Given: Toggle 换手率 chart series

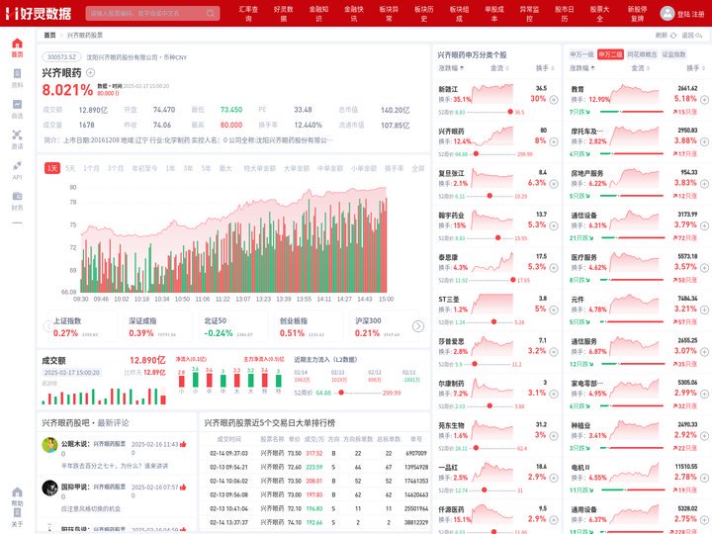Looking at the screenshot, I should click(x=395, y=168).
